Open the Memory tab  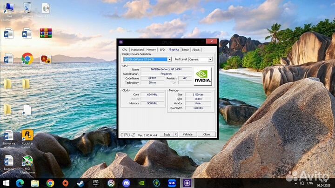pyautogui.click(x=151, y=50)
